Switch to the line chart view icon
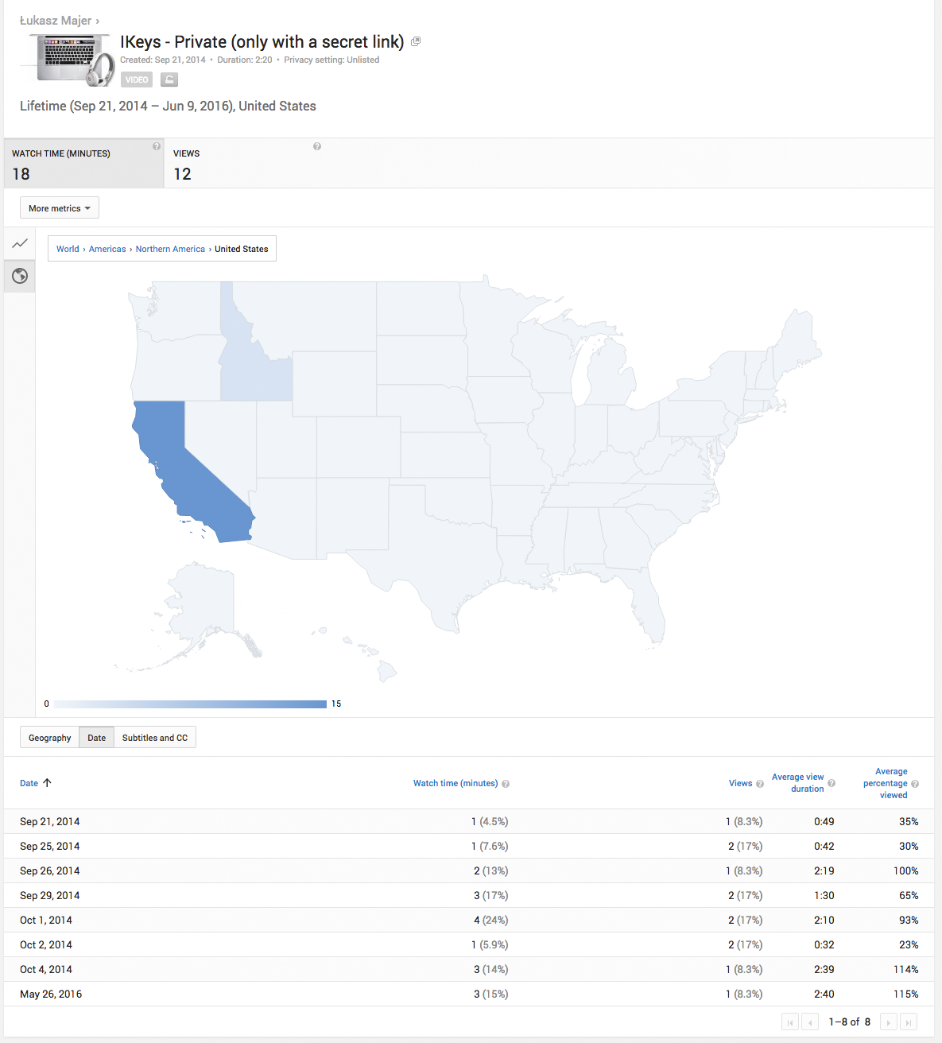Image resolution: width=942 pixels, height=1043 pixels. coord(20,243)
